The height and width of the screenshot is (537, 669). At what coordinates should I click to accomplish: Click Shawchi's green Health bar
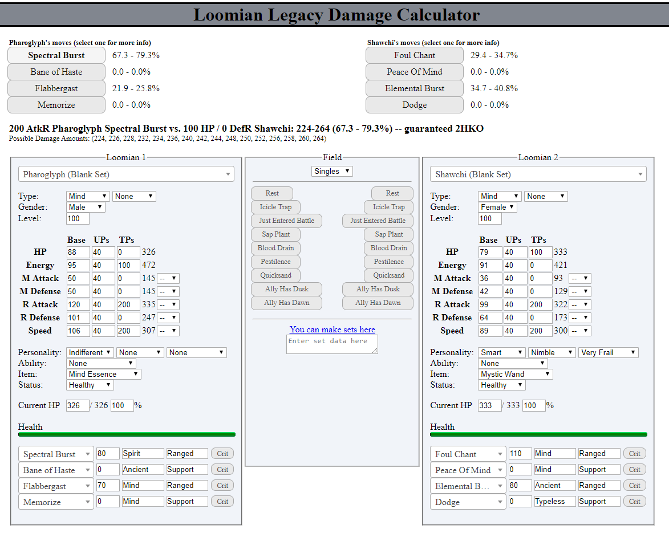point(538,434)
